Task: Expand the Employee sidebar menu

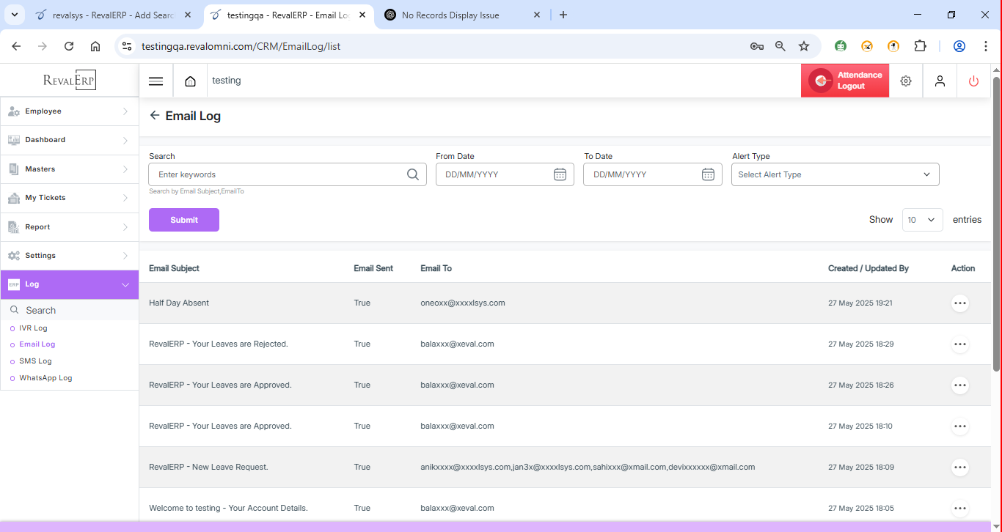Action: pyautogui.click(x=69, y=111)
